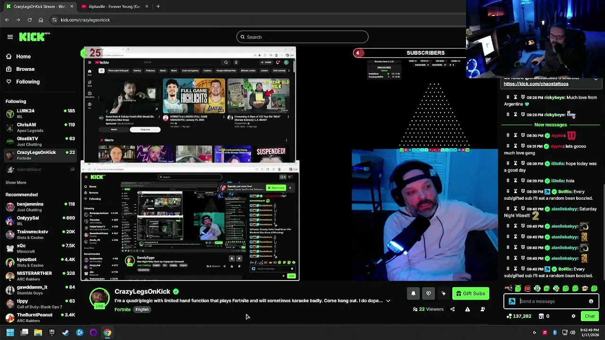Screen dimensions: 605x340
Task: Click the Fortnite category link
Action: (122, 309)
